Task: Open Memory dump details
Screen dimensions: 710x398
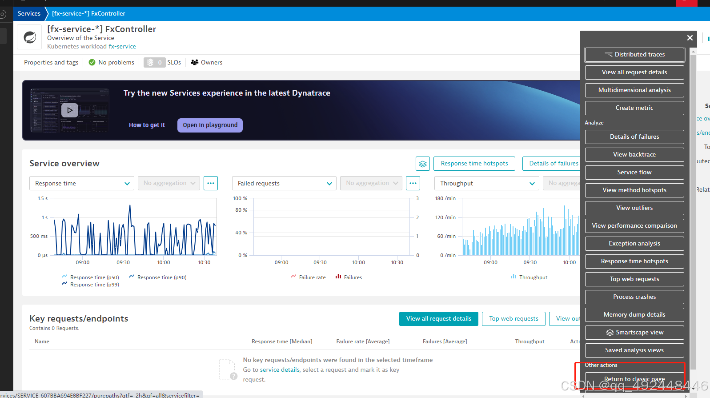Action: (634, 315)
